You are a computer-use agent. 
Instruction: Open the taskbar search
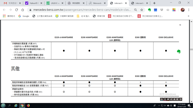pos(9,105)
